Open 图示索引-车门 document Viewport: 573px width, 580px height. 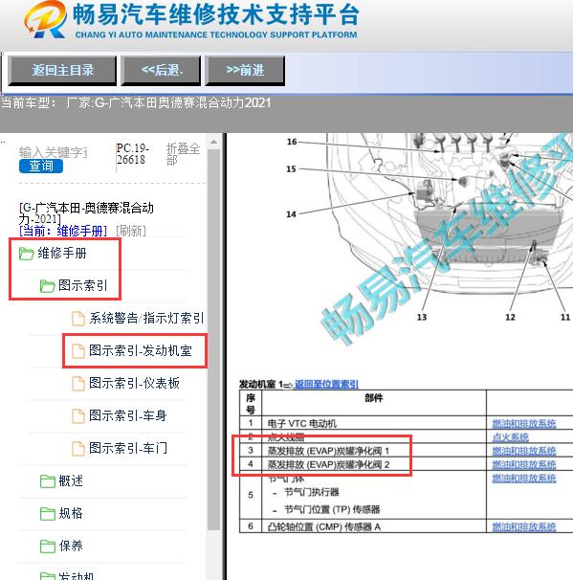128,448
